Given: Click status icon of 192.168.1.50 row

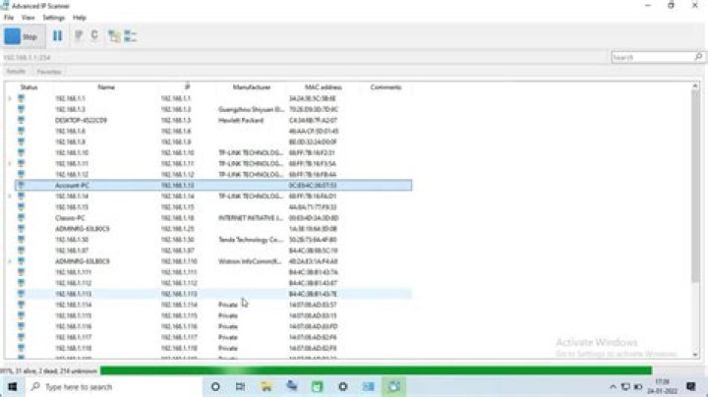Looking at the screenshot, I should pyautogui.click(x=21, y=239).
